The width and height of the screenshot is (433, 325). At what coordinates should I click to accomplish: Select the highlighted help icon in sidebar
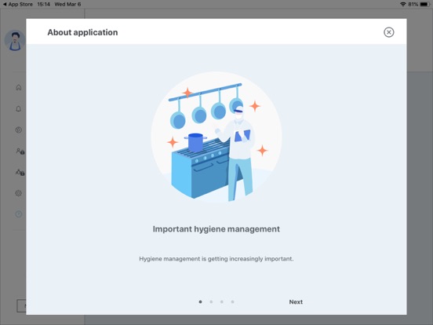(x=19, y=214)
